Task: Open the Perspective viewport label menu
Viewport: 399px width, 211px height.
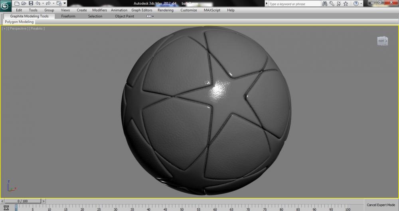Action: click(18, 28)
